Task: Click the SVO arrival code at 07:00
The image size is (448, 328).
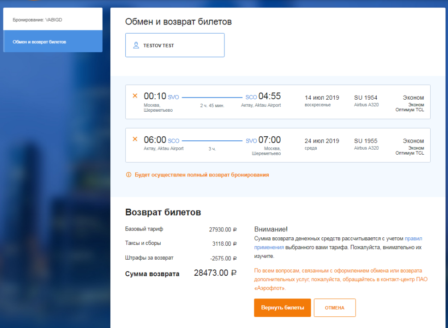Action: (x=251, y=141)
